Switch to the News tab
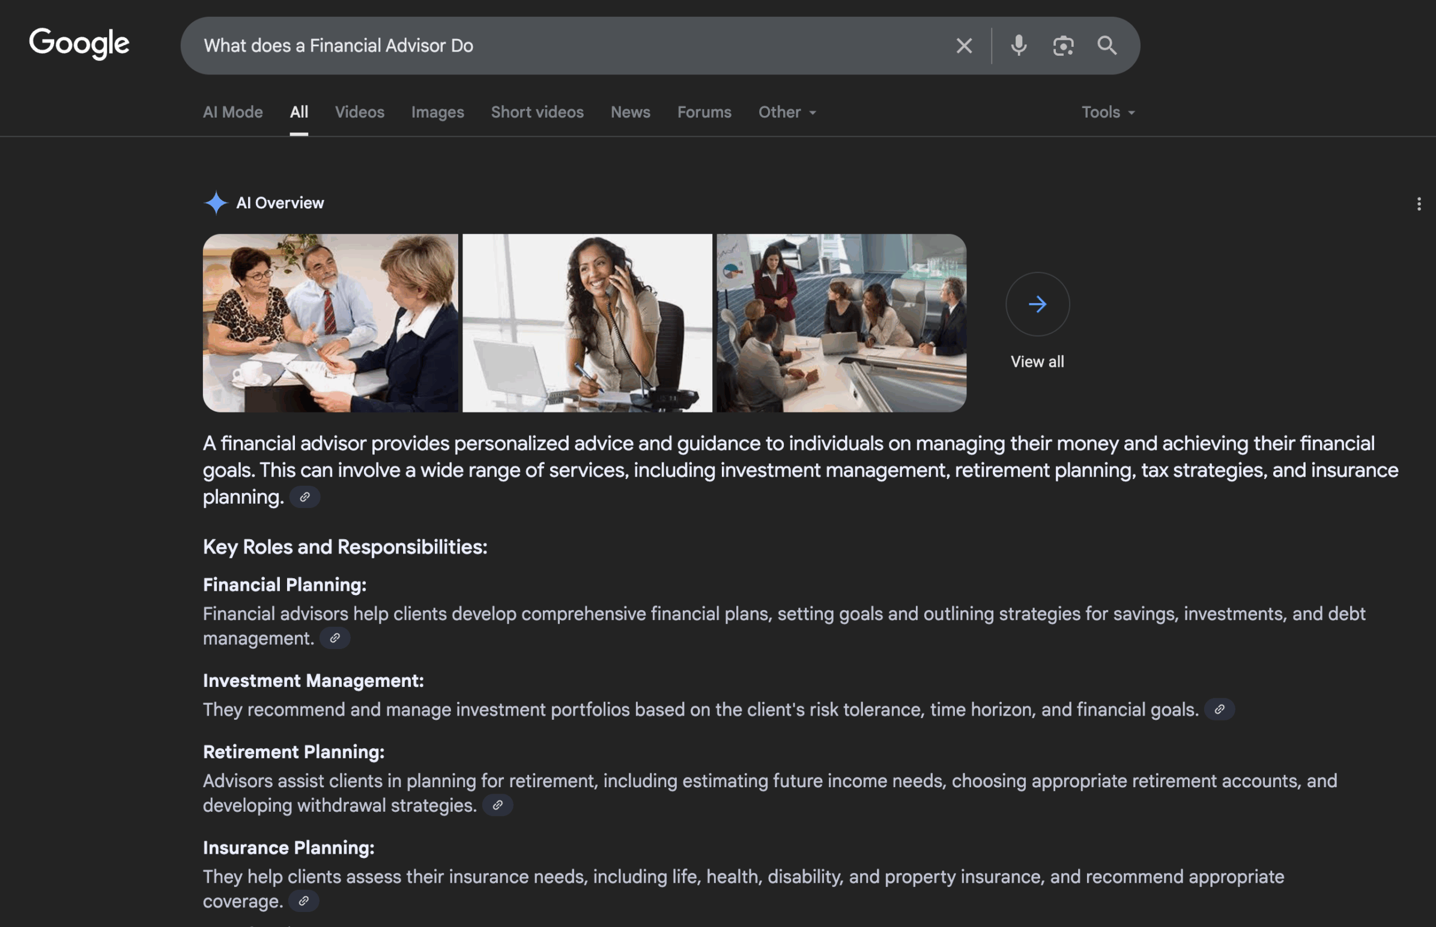 (x=631, y=112)
